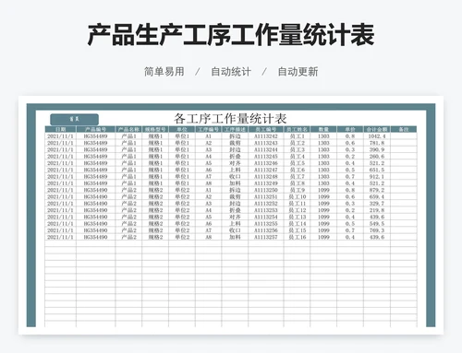Select the 产品编号 column header

pyautogui.click(x=95, y=129)
